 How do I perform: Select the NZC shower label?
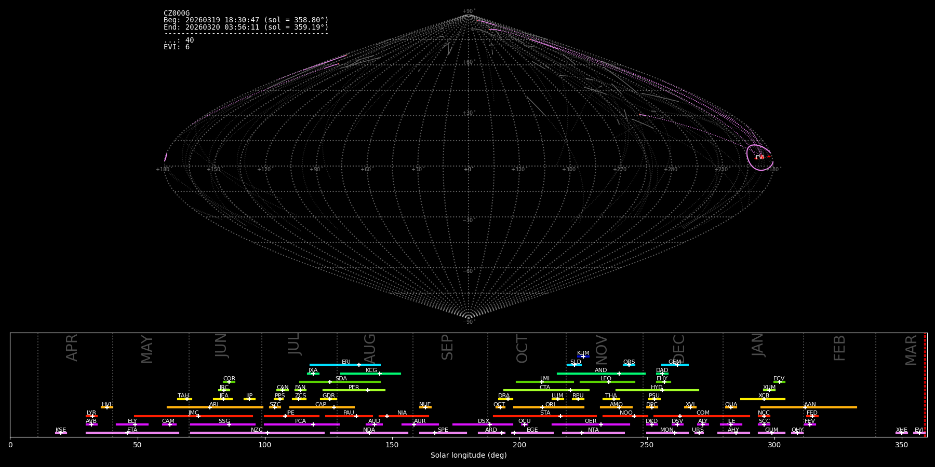point(257,430)
